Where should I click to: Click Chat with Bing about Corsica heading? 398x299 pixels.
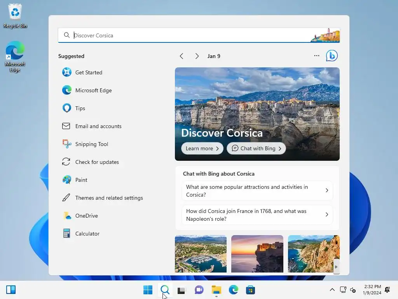point(218,174)
